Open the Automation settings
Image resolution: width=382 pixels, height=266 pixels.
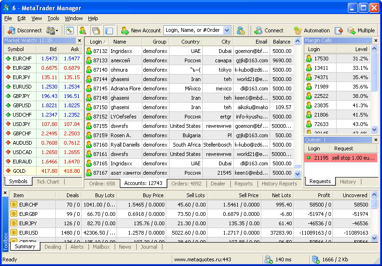[312, 30]
